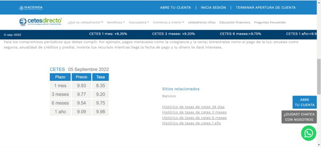This screenshot has height=147, width=321.
Task: Click the cetesdirecto logo
Action: tap(40, 22)
